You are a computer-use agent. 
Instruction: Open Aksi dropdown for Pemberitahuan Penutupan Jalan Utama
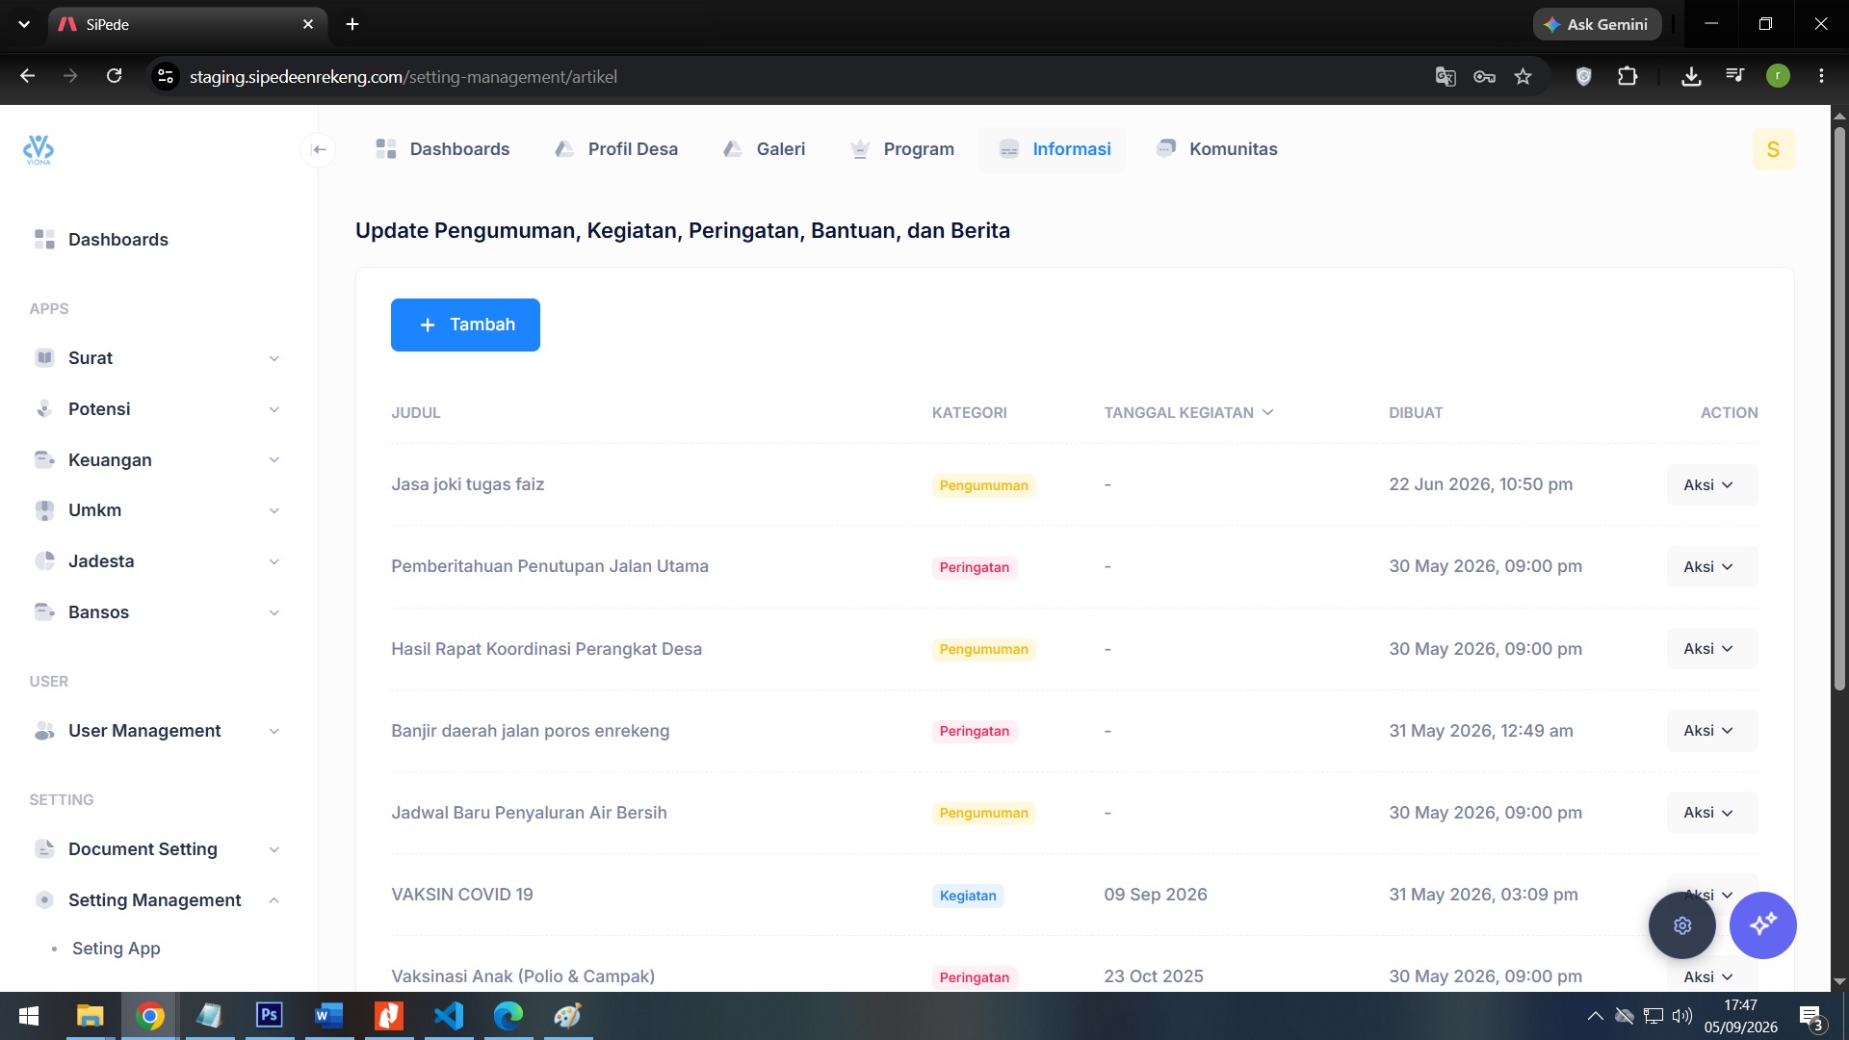coord(1711,566)
